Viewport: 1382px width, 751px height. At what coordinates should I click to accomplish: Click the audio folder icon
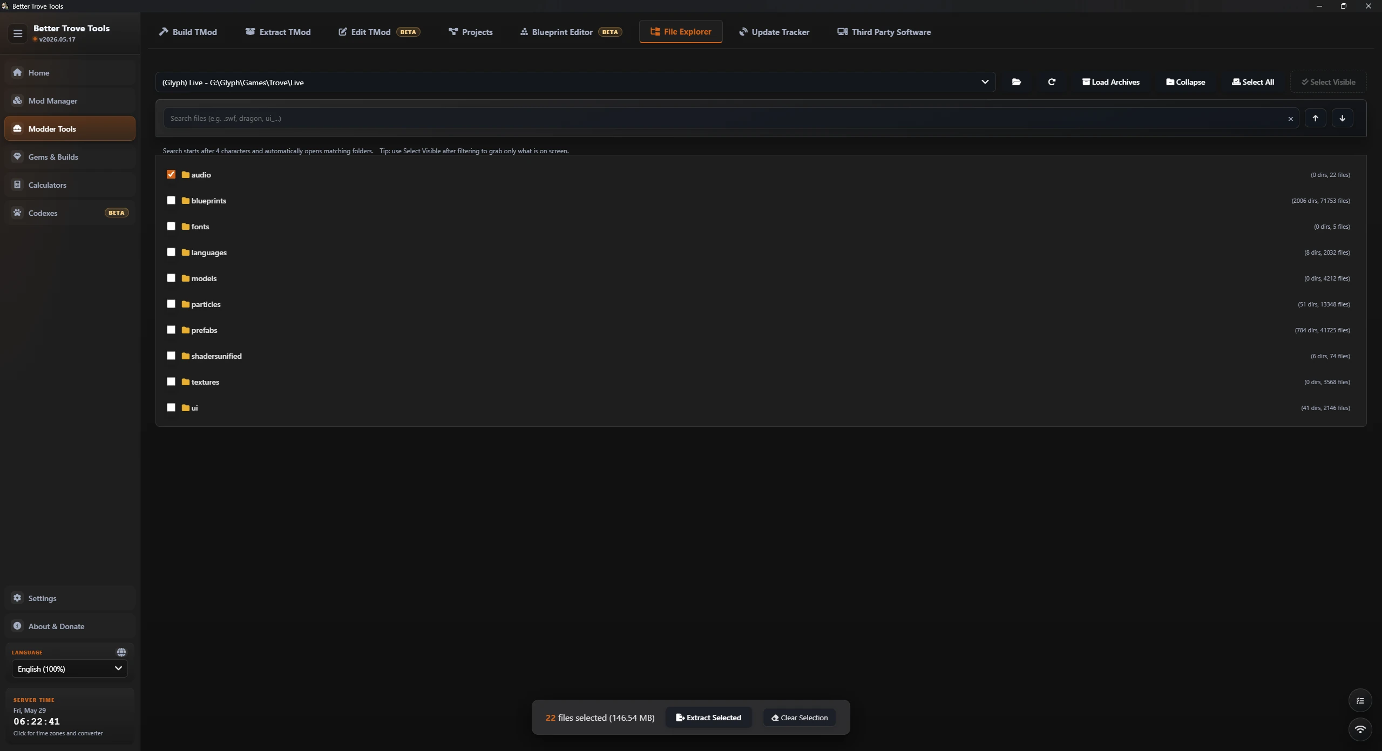pyautogui.click(x=186, y=175)
